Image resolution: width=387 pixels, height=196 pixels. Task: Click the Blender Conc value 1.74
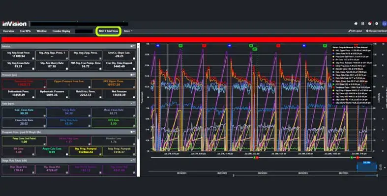coord(114,142)
